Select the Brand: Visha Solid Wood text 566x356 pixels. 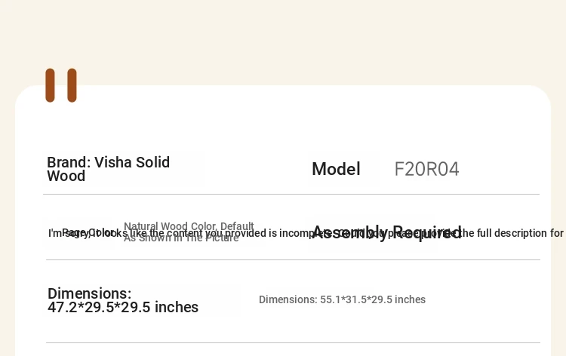pyautogui.click(x=108, y=169)
